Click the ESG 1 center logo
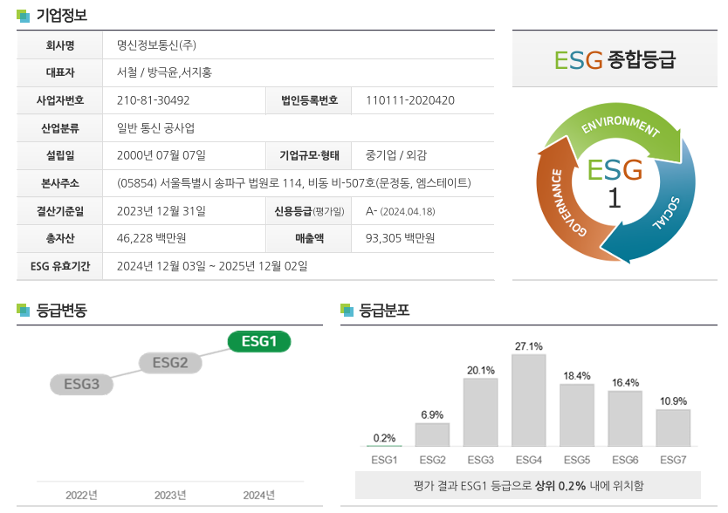 click(615, 183)
